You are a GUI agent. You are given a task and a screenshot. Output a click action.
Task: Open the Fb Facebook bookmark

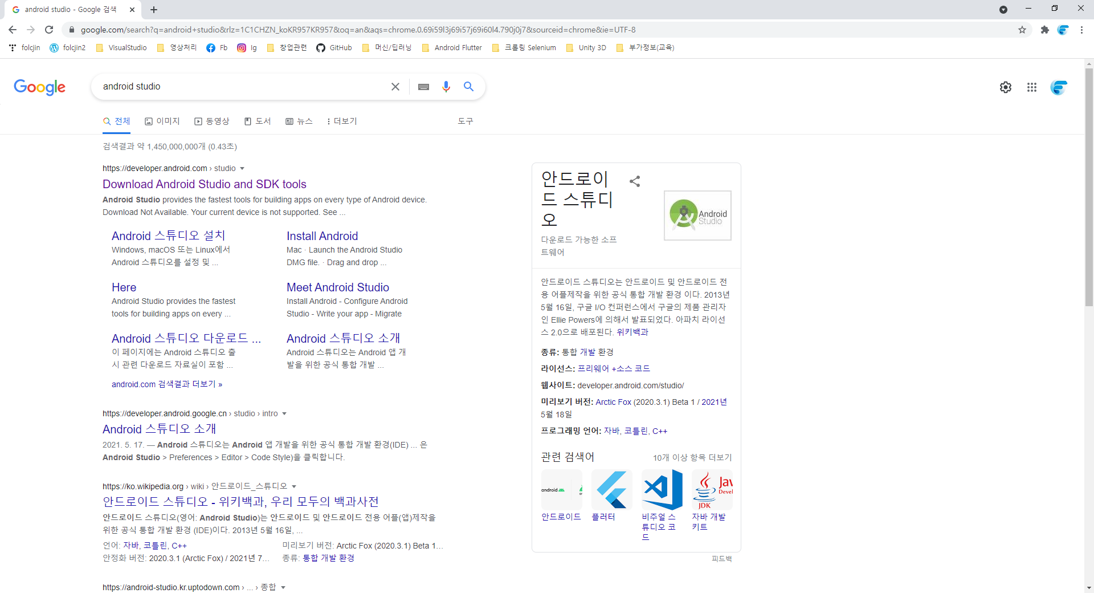(x=217, y=48)
